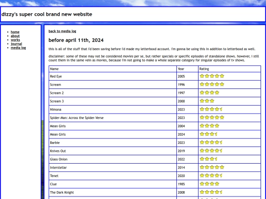Screen dimensions: 266x199
Task: Click the star rating for Scream 2
Action: point(209,92)
